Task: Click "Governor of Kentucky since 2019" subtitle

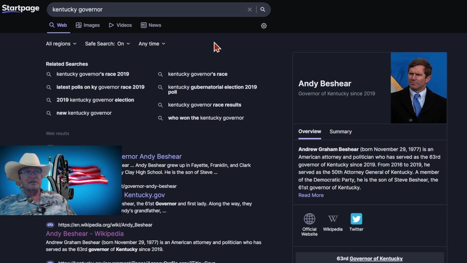Action: (x=337, y=94)
